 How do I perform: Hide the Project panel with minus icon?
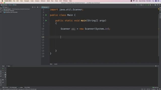[40, 7]
